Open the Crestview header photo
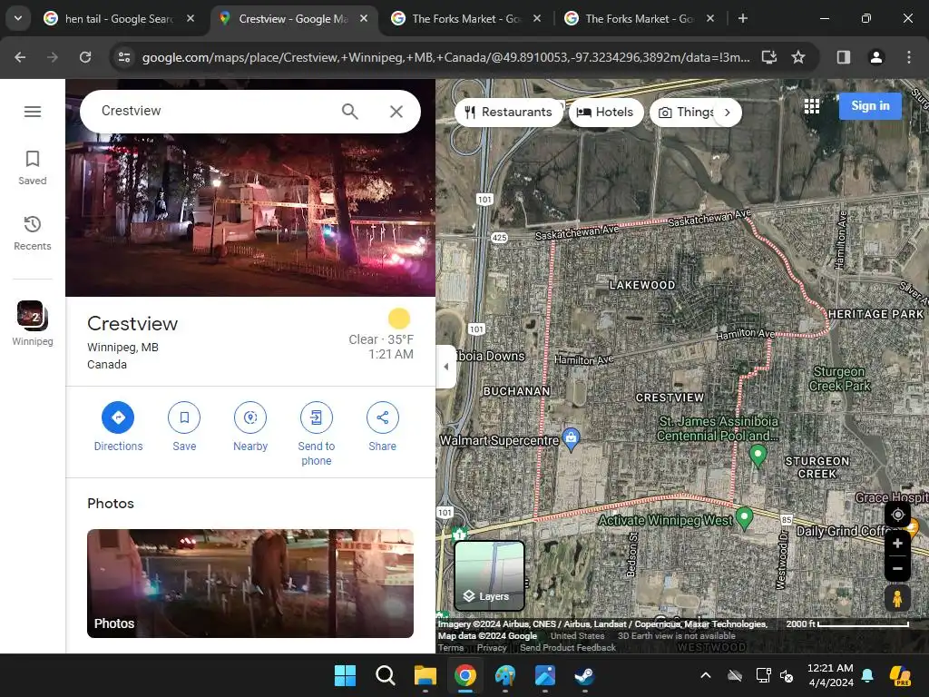 (250, 214)
